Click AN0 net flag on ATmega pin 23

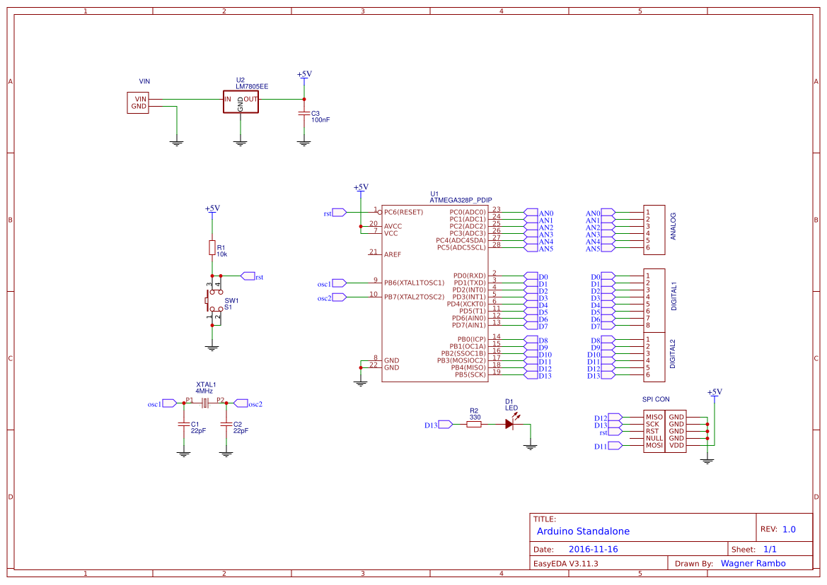531,212
